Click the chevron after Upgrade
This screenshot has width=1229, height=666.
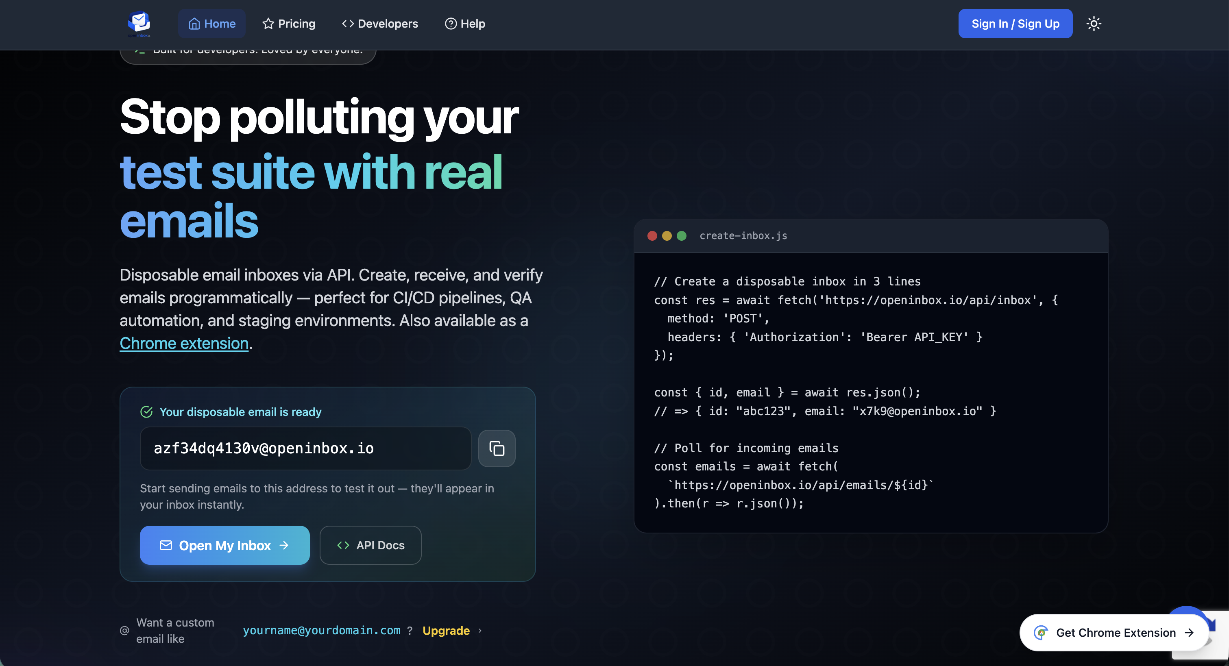(480, 630)
